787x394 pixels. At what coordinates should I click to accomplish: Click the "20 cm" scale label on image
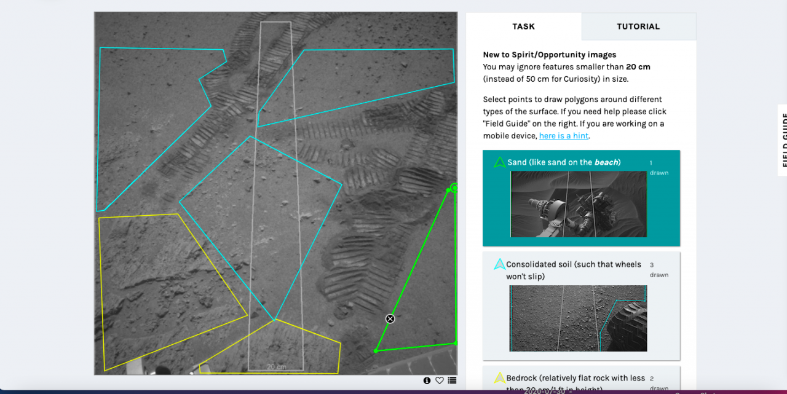click(x=276, y=367)
